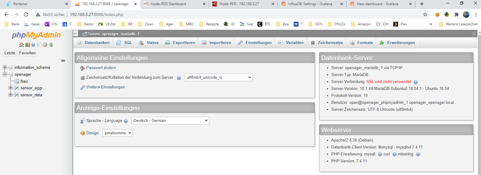This screenshot has height=175, width=481.
Task: Click the link chain icon in navigation panel
Action: coord(63,61)
